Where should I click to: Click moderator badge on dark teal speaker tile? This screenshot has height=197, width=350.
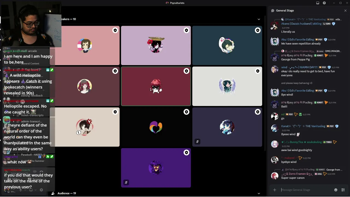(258, 30)
